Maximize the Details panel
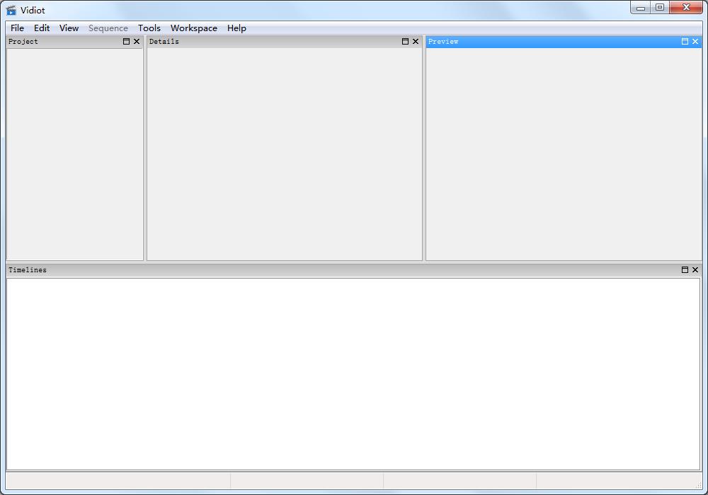The height and width of the screenshot is (495, 708). [x=405, y=42]
